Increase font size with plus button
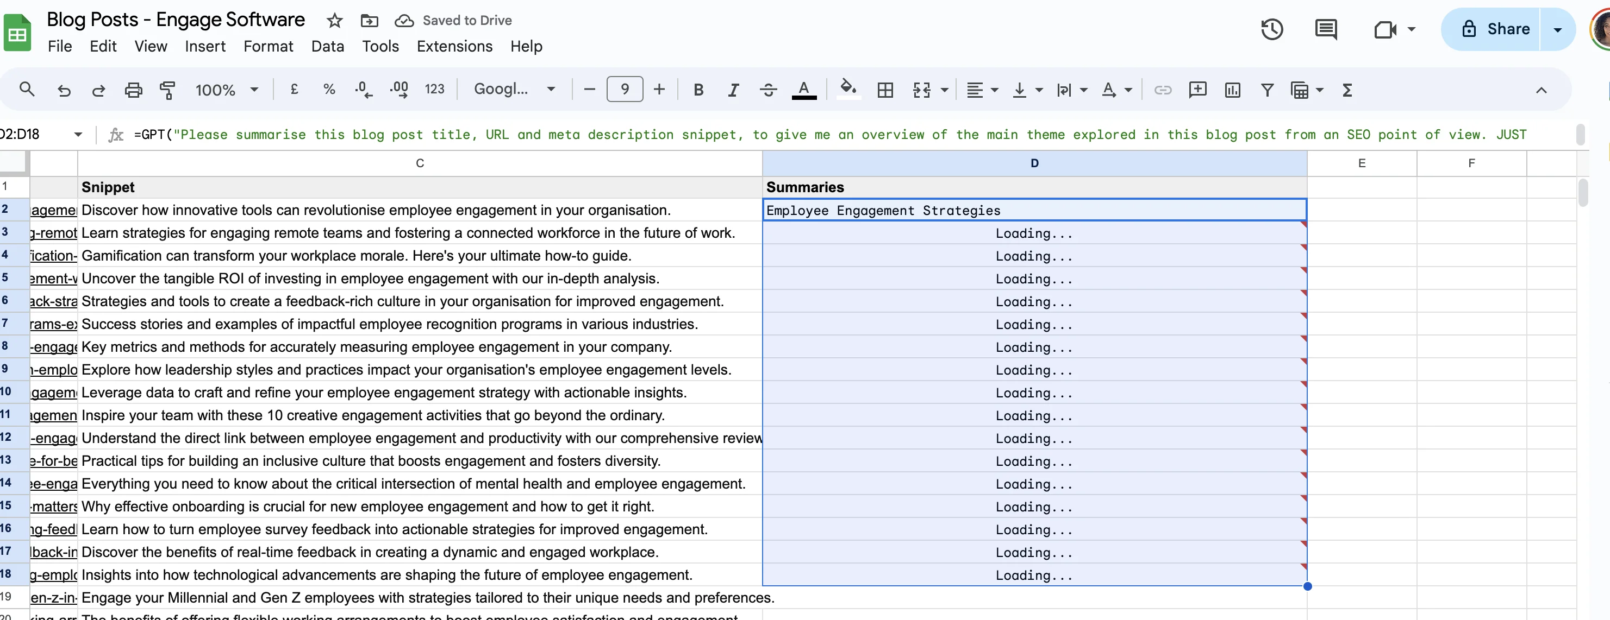 (659, 89)
